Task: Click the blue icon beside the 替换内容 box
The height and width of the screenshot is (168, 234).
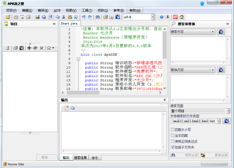Action: tap(221, 70)
